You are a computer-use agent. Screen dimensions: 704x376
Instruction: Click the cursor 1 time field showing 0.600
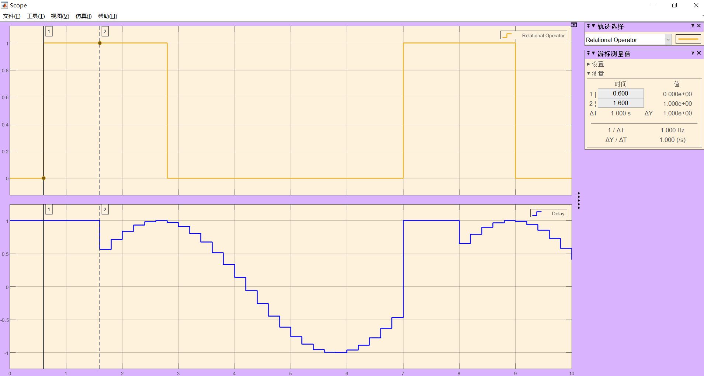coord(621,93)
